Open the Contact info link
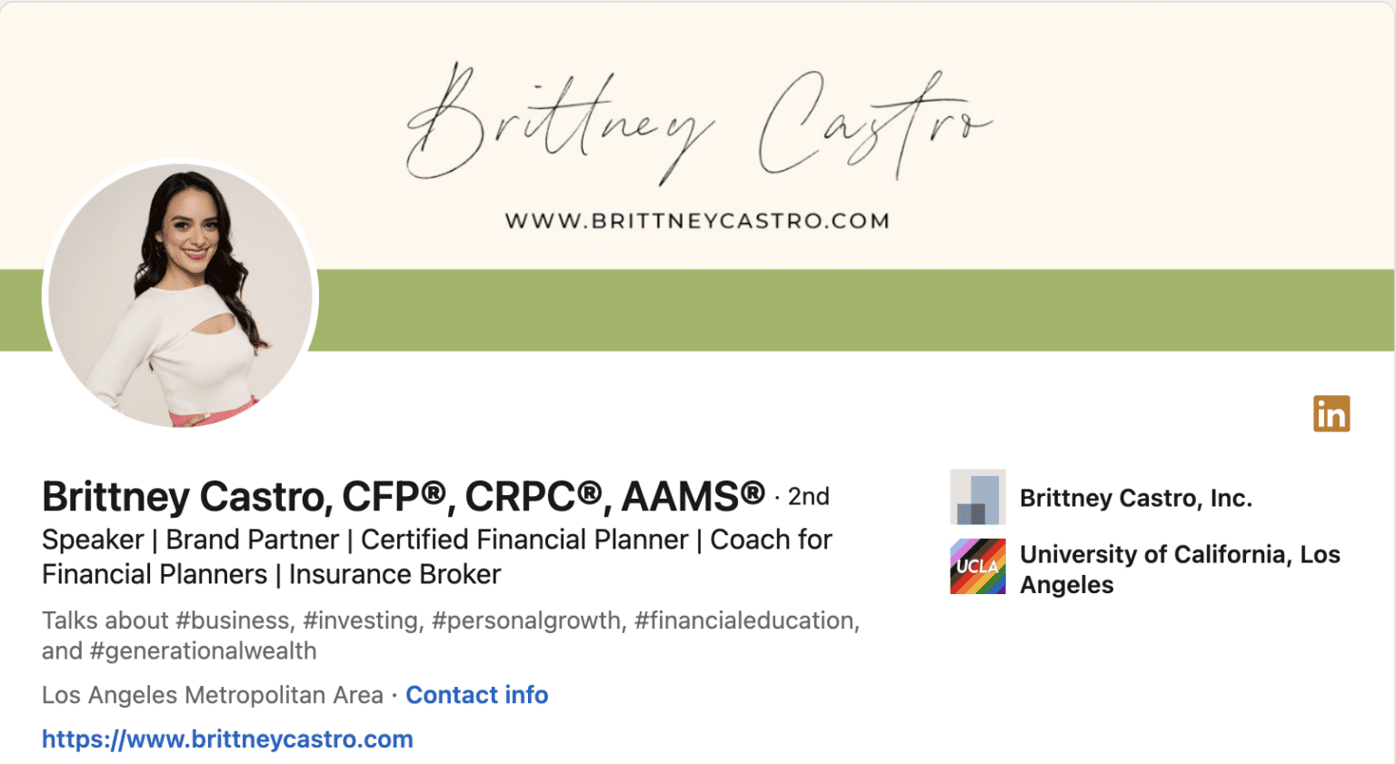 coord(476,695)
